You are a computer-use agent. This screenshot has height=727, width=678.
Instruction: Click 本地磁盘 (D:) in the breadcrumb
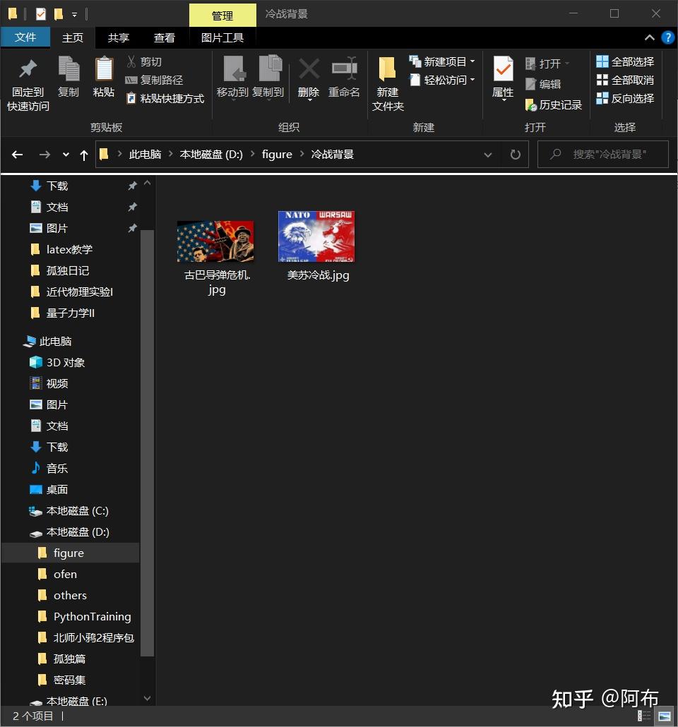coord(211,154)
